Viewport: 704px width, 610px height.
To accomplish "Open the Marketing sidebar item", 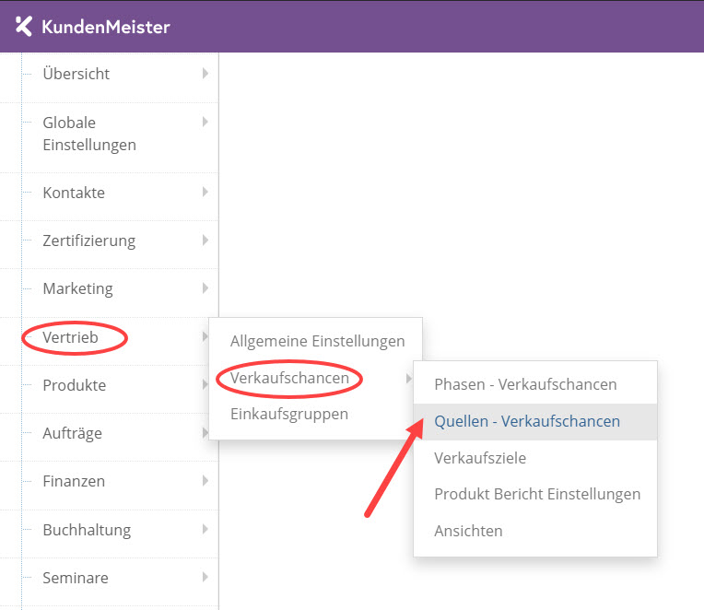I will (x=77, y=288).
